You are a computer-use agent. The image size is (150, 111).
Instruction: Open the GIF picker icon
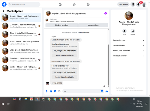[59, 91]
